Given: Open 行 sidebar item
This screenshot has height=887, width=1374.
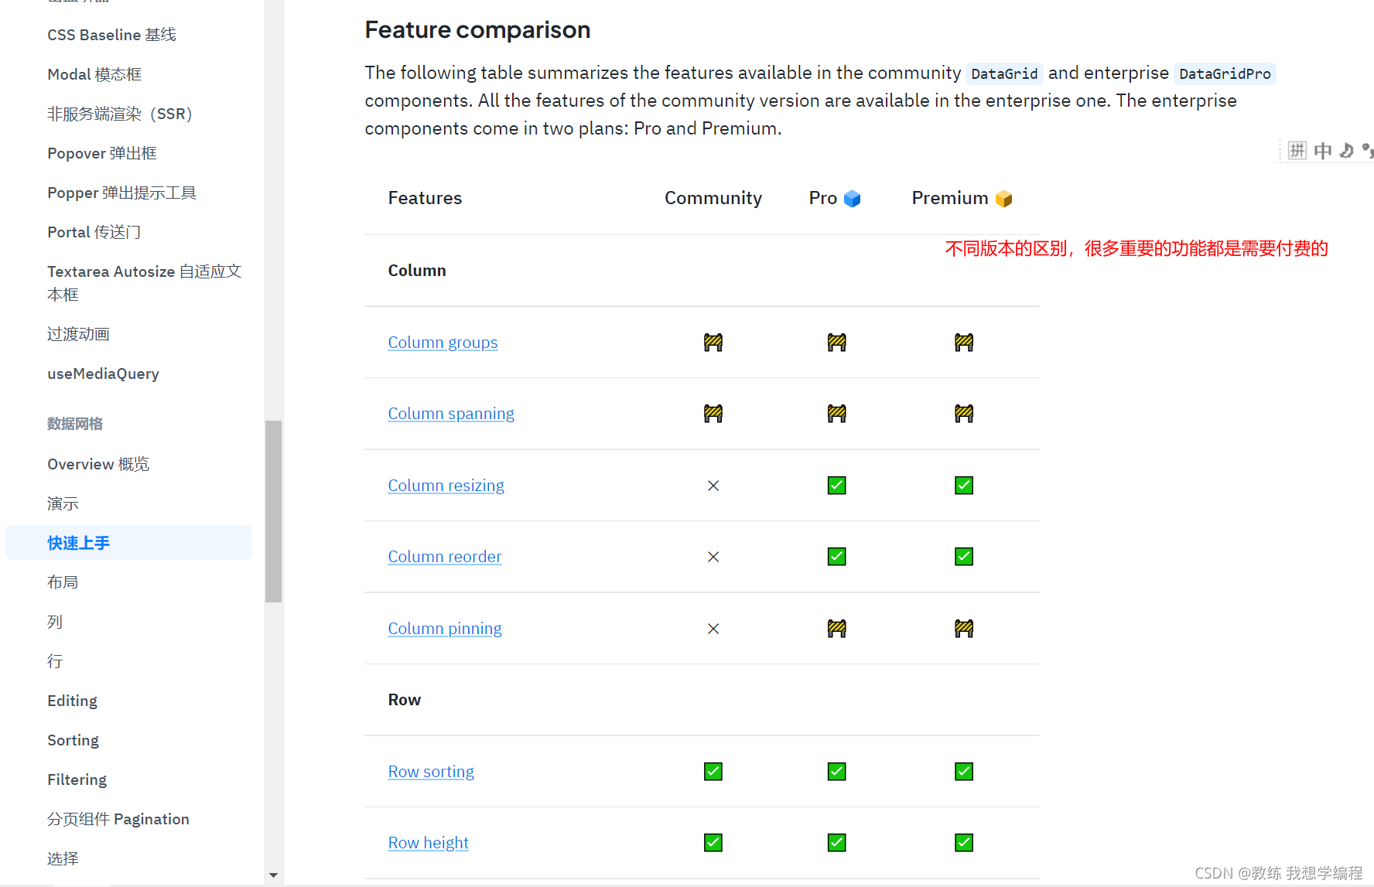Looking at the screenshot, I should point(54,661).
